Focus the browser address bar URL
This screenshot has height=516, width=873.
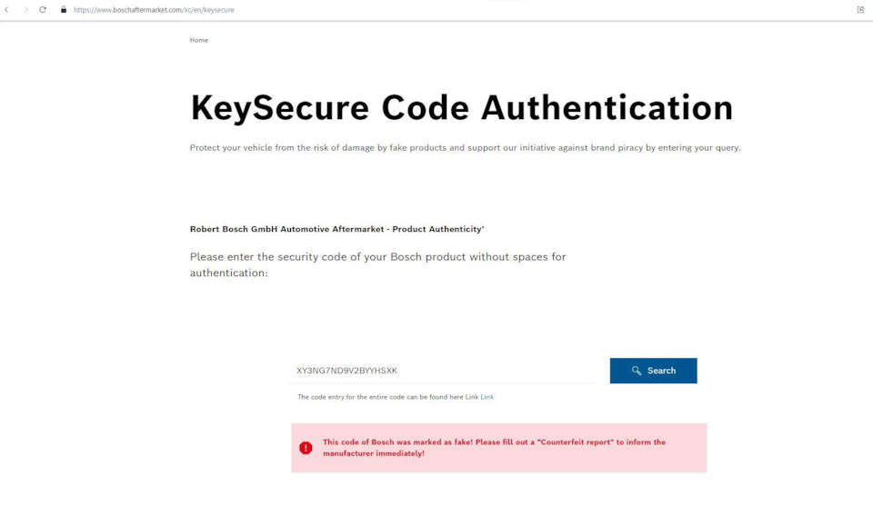(154, 10)
